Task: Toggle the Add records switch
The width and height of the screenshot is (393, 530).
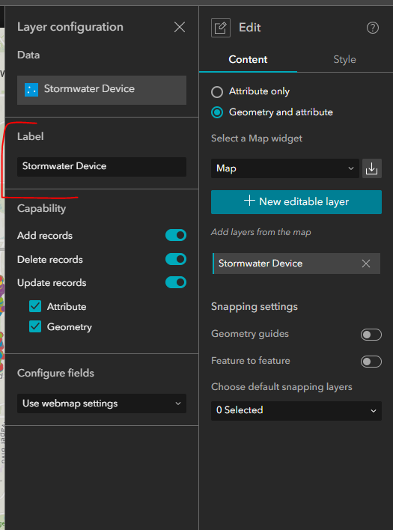Action: pyautogui.click(x=176, y=235)
